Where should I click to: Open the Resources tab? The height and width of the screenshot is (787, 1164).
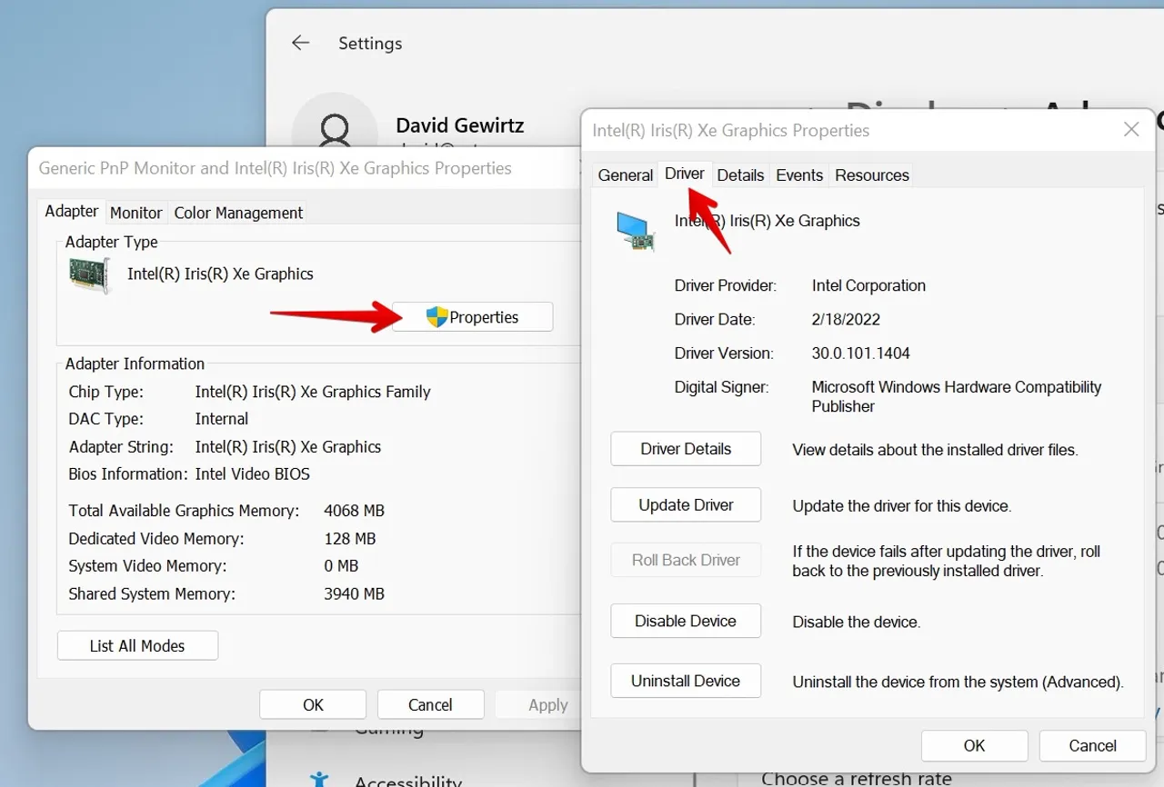pos(871,175)
